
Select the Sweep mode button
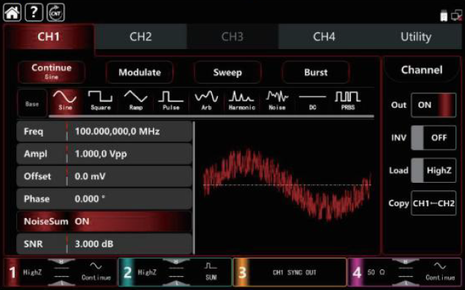[227, 72]
